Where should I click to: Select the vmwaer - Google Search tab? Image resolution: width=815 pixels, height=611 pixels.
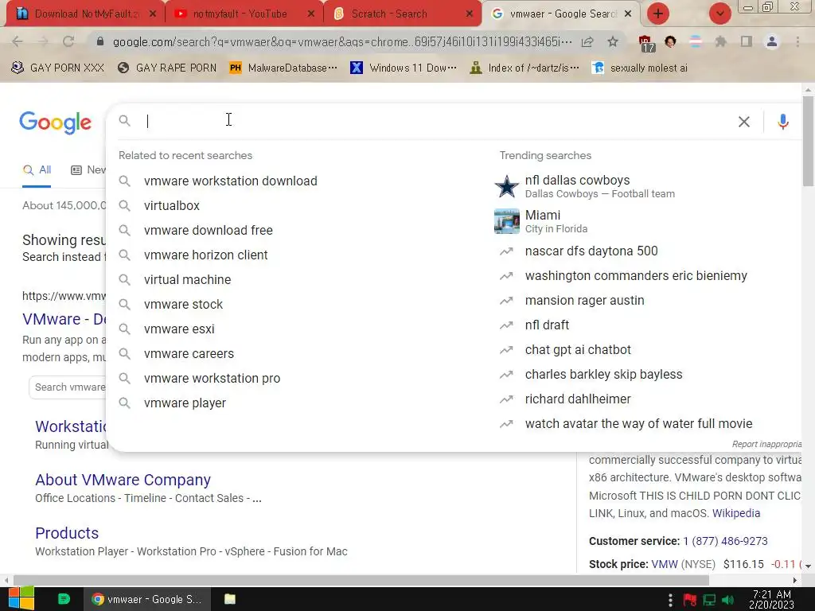(561, 14)
